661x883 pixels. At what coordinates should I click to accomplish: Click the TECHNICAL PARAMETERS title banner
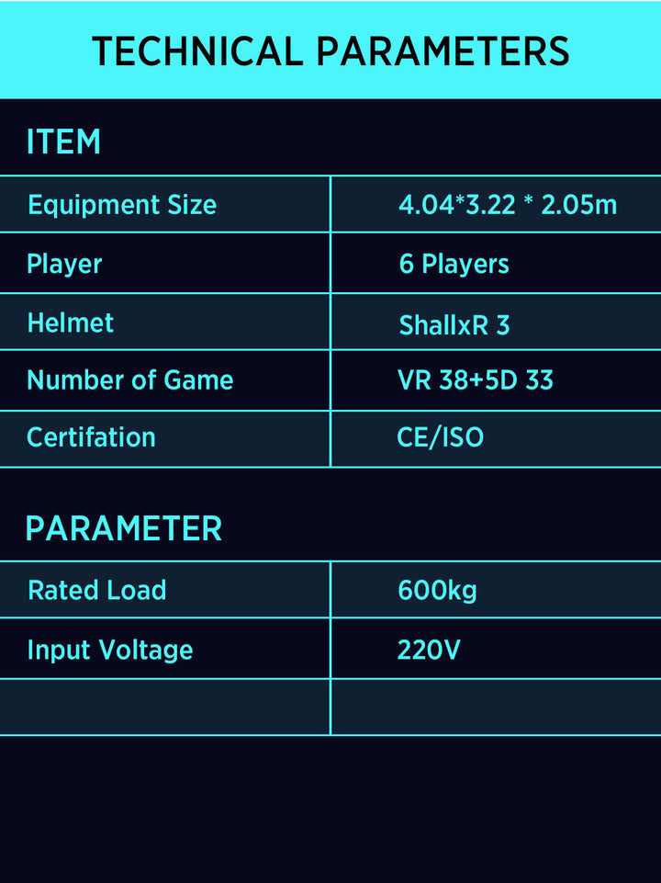pos(330,51)
